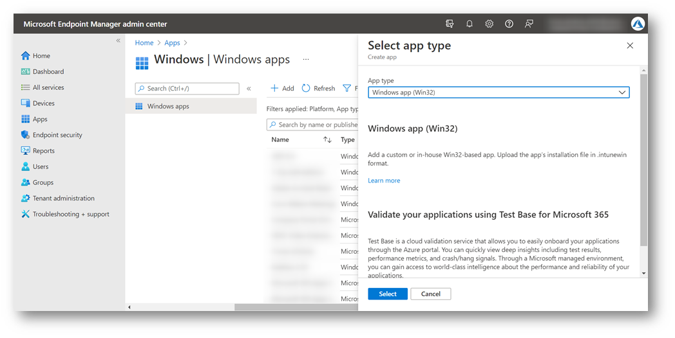The image size is (675, 338).
Task: Click the help question mark icon
Action: 509,24
